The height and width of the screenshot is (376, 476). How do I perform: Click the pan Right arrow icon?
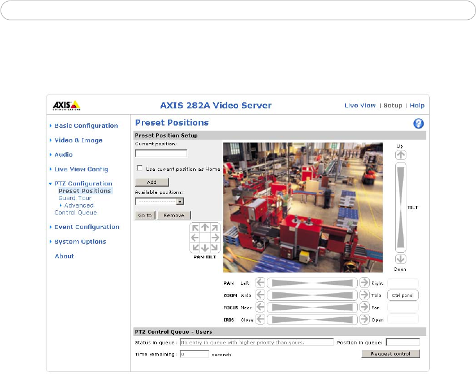[365, 283]
